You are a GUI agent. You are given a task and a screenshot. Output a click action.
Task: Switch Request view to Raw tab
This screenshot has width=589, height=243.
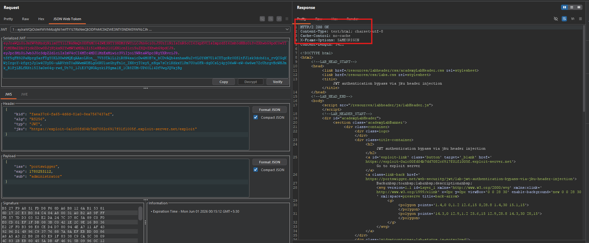(26, 19)
